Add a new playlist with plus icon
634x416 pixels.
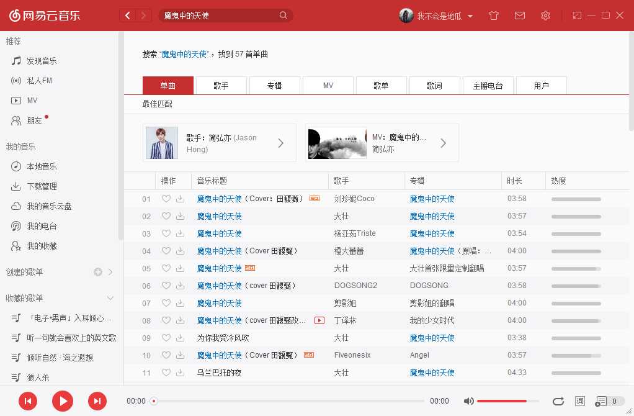pyautogui.click(x=98, y=272)
